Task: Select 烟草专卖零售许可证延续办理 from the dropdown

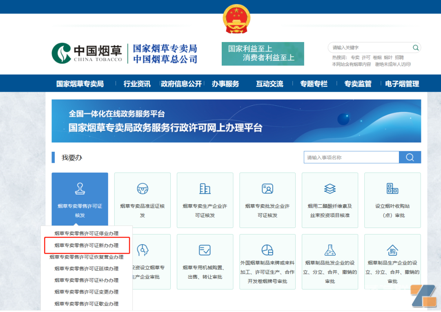Action: pyautogui.click(x=87, y=269)
